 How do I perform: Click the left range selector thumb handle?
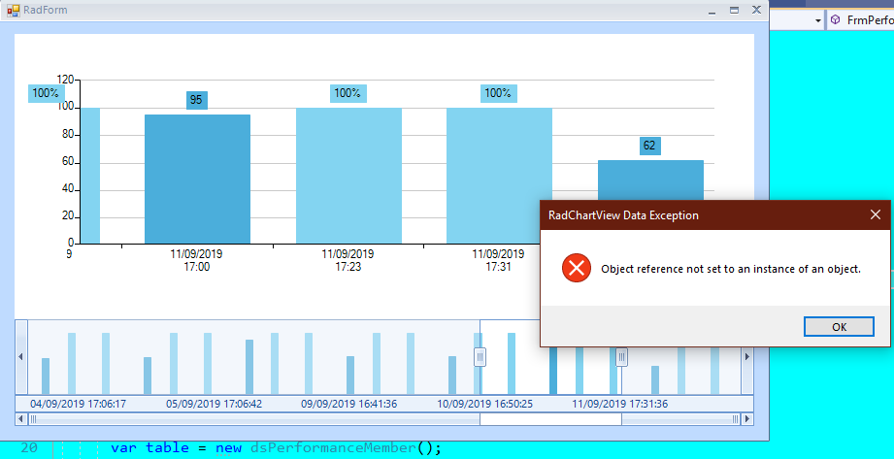point(480,357)
